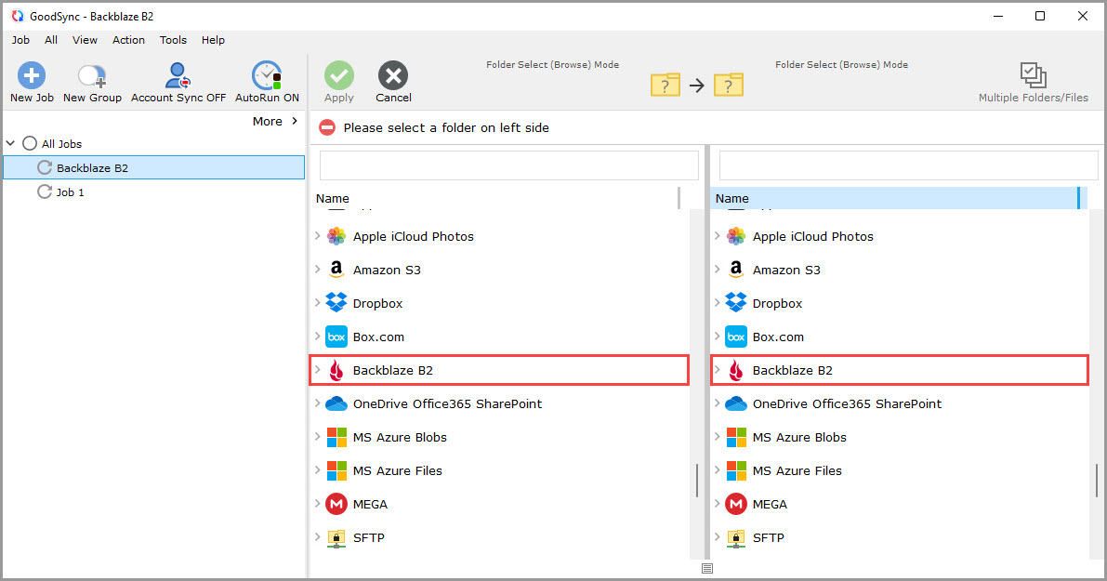
Task: Click Box.com icon in left pane
Action: tap(336, 337)
